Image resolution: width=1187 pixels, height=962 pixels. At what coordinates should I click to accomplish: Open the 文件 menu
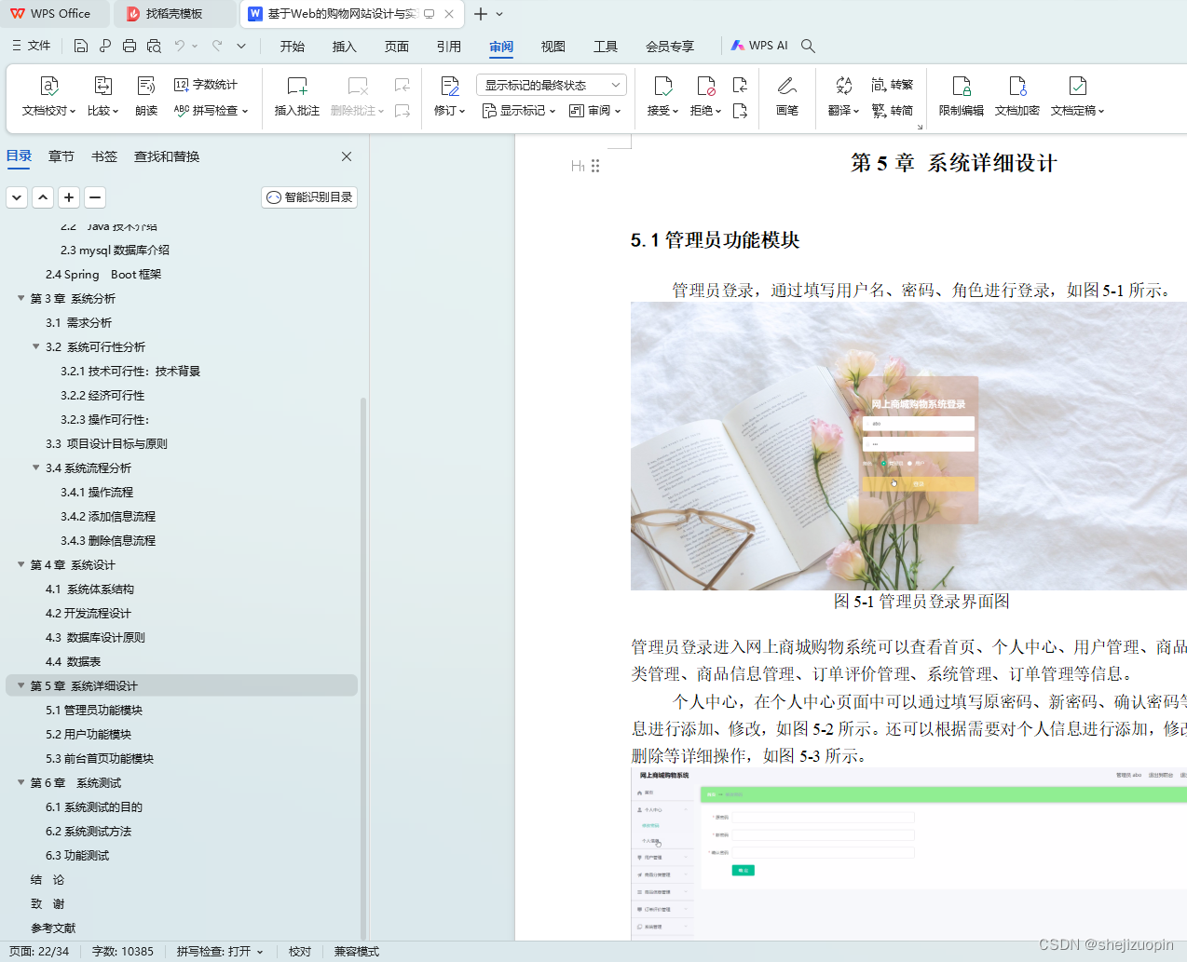click(x=32, y=46)
